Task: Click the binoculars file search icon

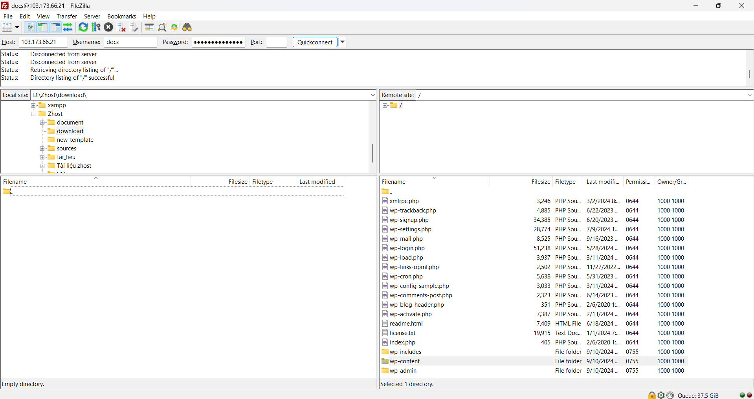Action: [x=187, y=27]
